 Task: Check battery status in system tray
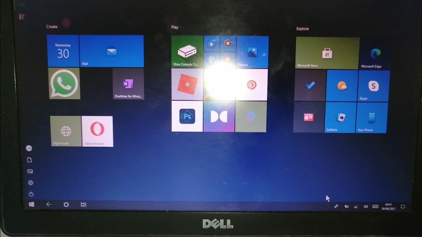(347, 206)
